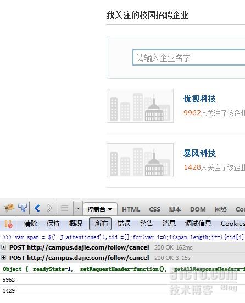Switch to the 网络 tab
This screenshot has height=303, width=245.
(220, 209)
